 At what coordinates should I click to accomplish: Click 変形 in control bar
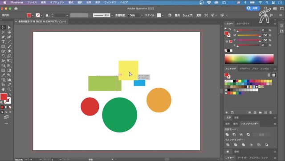click(199, 15)
